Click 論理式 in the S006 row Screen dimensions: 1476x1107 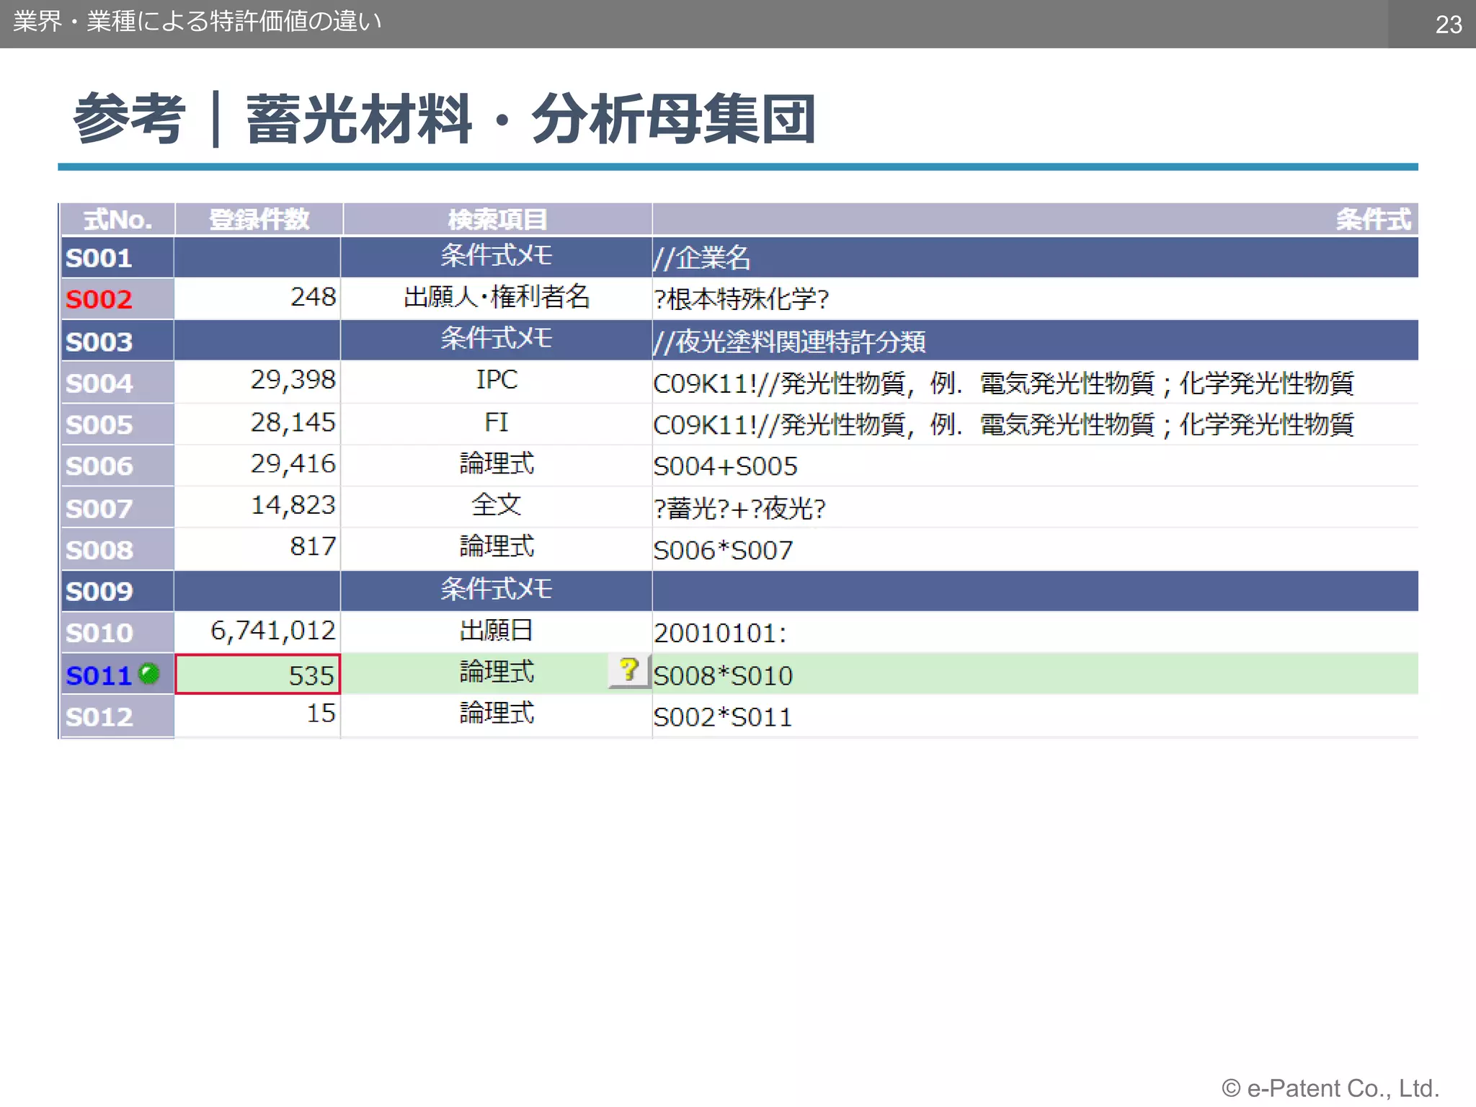click(x=497, y=463)
